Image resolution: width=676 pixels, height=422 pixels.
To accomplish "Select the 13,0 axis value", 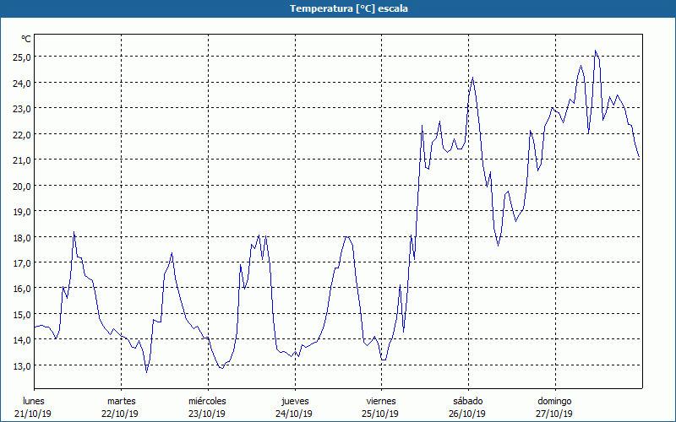I will click(22, 366).
